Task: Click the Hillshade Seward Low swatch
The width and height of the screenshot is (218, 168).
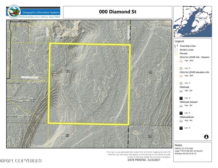Action: pos(181,113)
